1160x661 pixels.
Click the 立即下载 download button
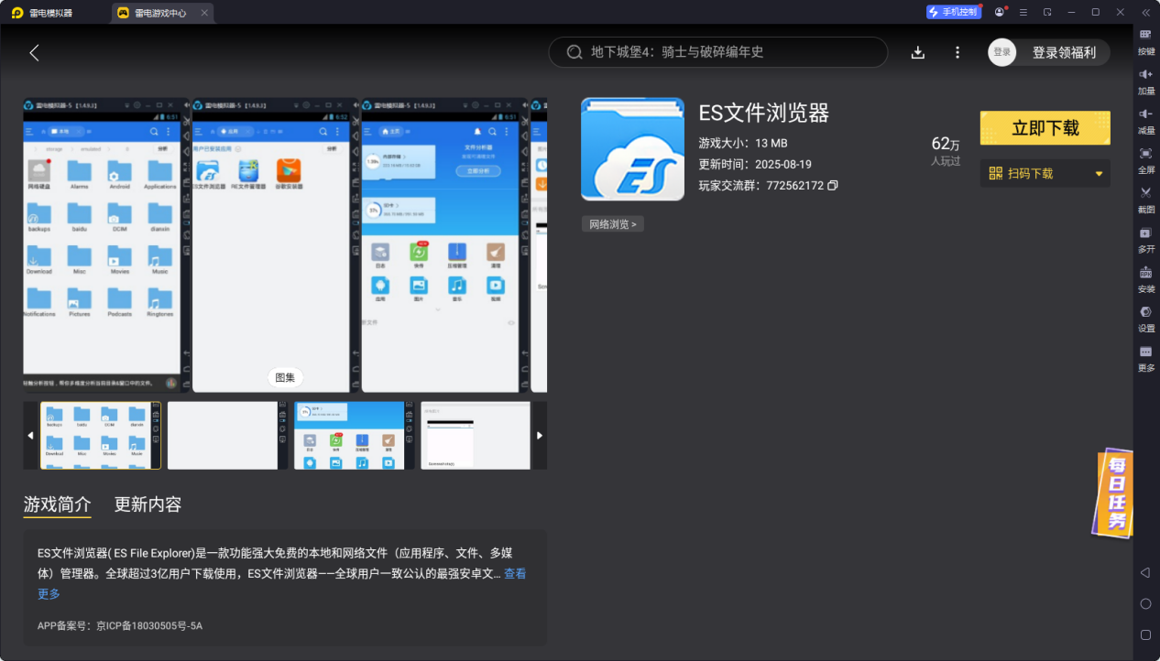coord(1045,128)
